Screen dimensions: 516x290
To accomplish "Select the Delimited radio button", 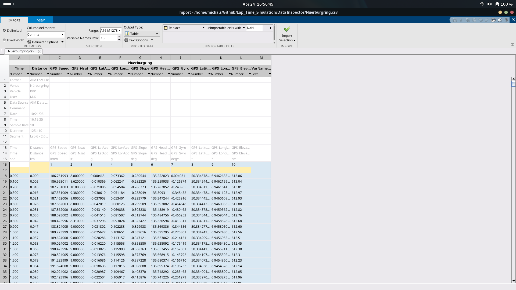I will [4, 31].
